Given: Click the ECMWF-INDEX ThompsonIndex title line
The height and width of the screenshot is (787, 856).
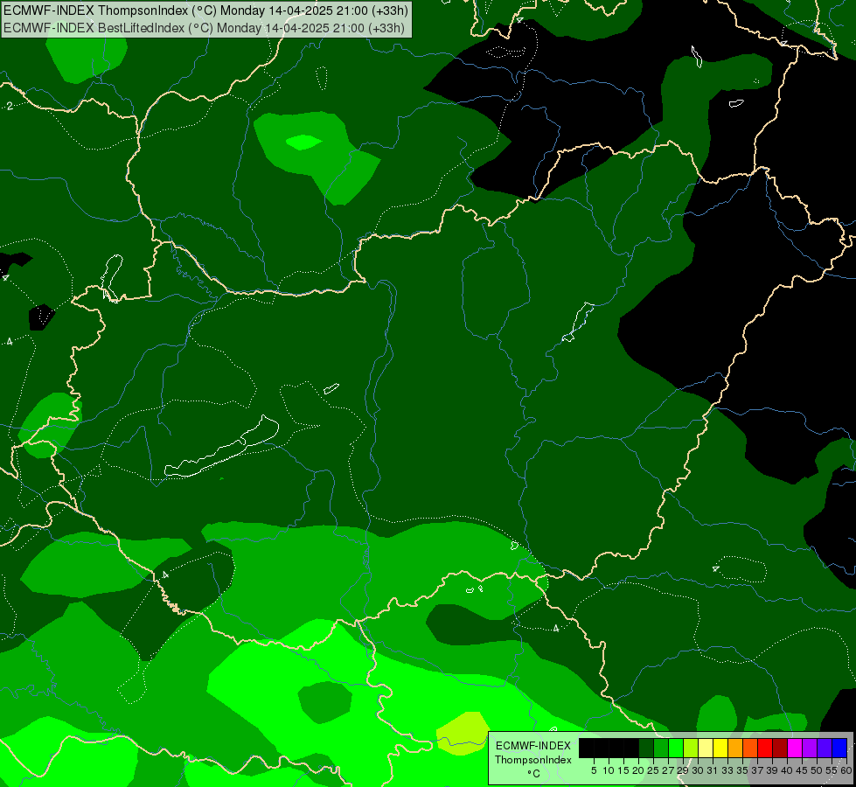Looking at the screenshot, I should click(x=205, y=10).
